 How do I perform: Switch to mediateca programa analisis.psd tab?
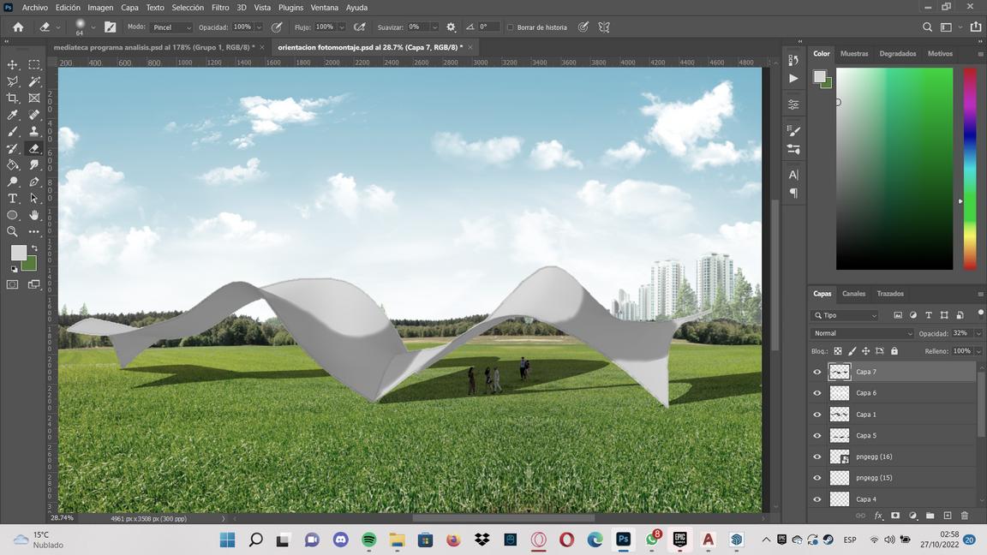[154, 47]
